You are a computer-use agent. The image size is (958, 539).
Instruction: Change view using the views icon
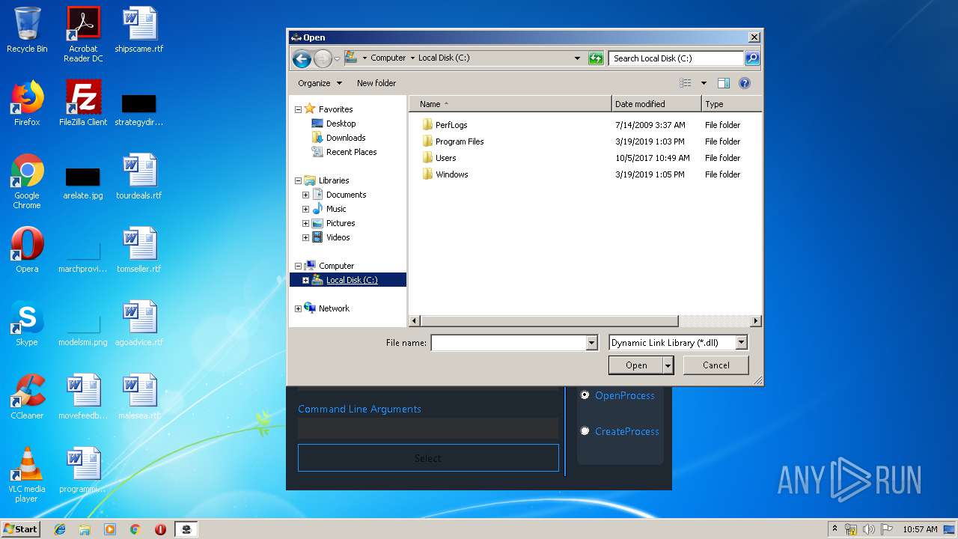(685, 83)
